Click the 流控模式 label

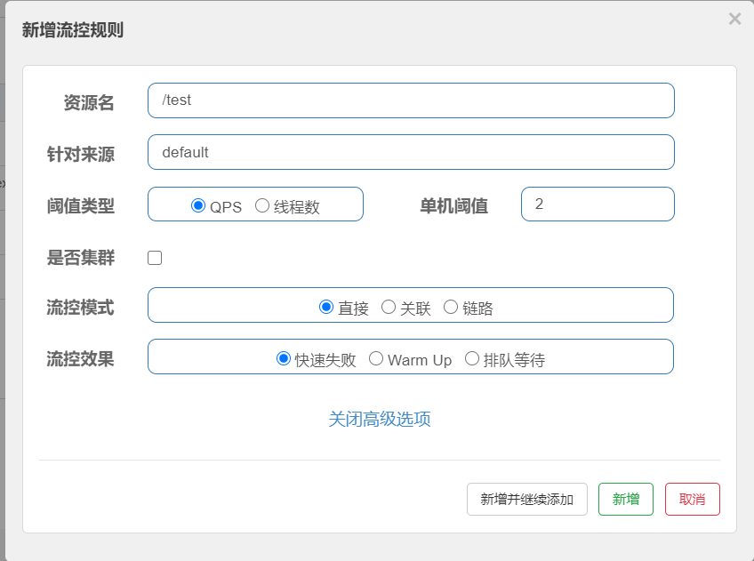(81, 308)
